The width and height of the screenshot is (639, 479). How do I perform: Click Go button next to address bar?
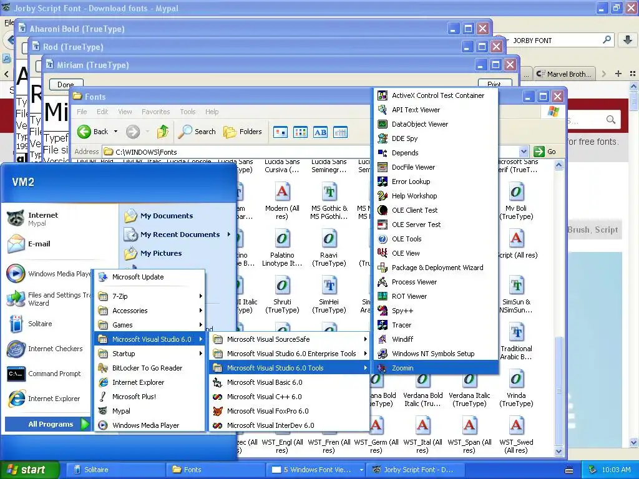[545, 152]
